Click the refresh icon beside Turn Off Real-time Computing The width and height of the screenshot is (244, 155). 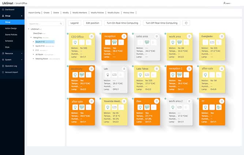click(186, 23)
